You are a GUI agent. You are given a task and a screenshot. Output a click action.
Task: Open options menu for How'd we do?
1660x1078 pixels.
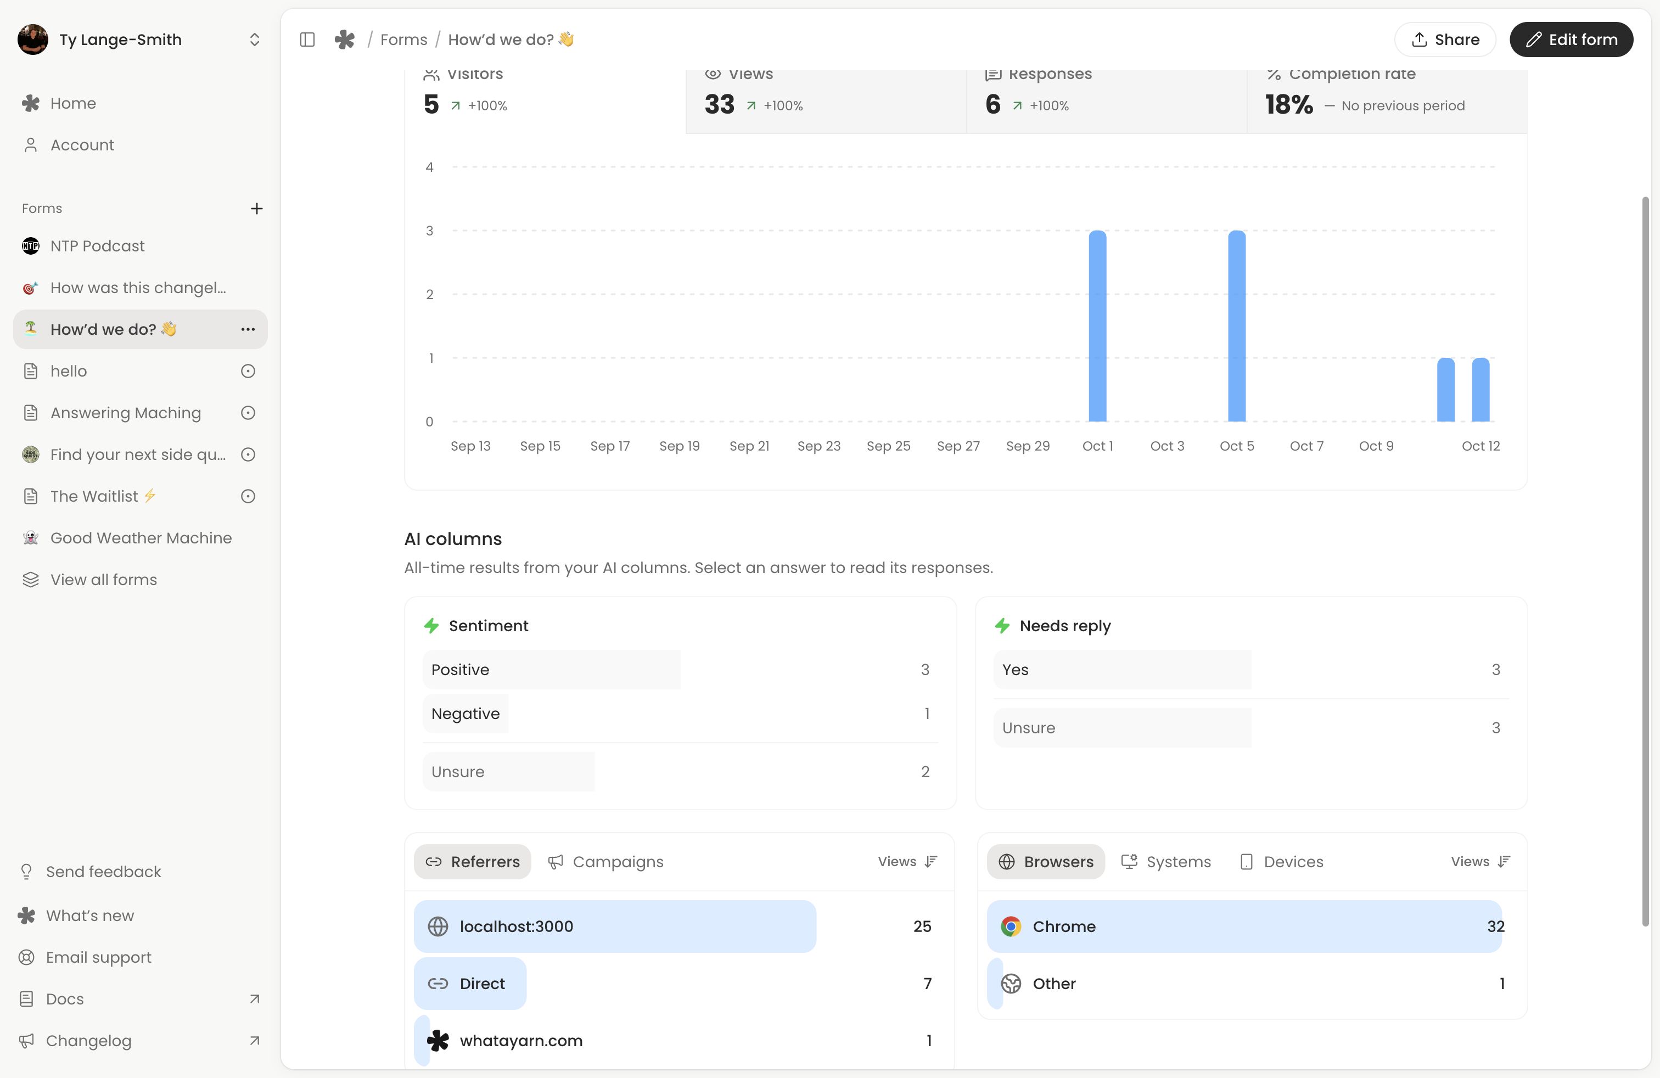pos(248,329)
